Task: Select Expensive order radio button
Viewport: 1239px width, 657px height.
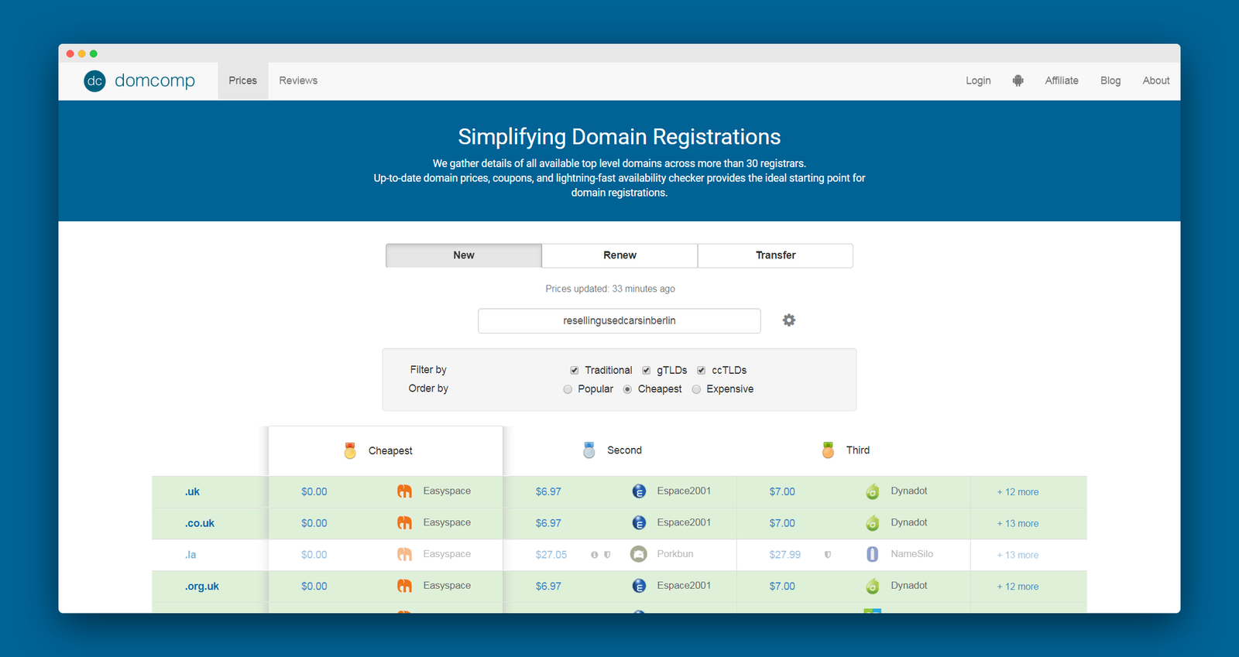Action: (x=696, y=389)
